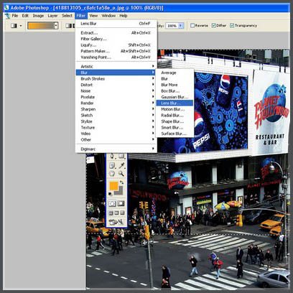
Task: Click the gray background color swatch
Action: coord(120,192)
